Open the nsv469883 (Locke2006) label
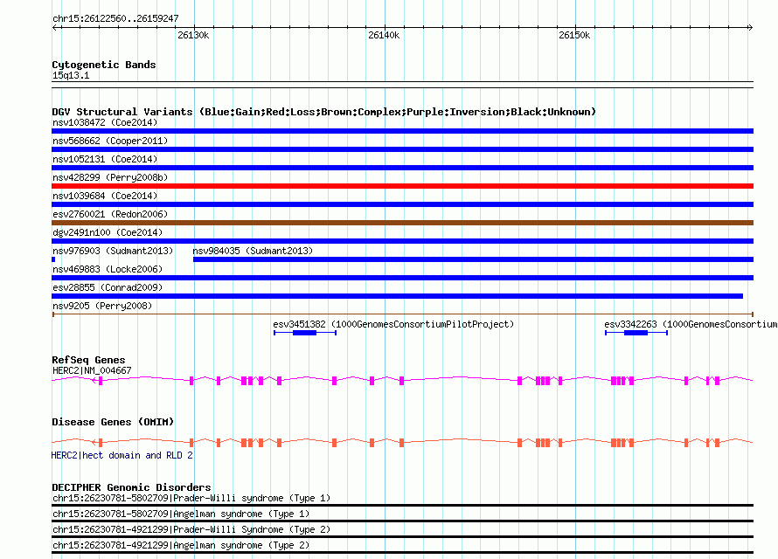This screenshot has height=559, width=778. pos(108,269)
